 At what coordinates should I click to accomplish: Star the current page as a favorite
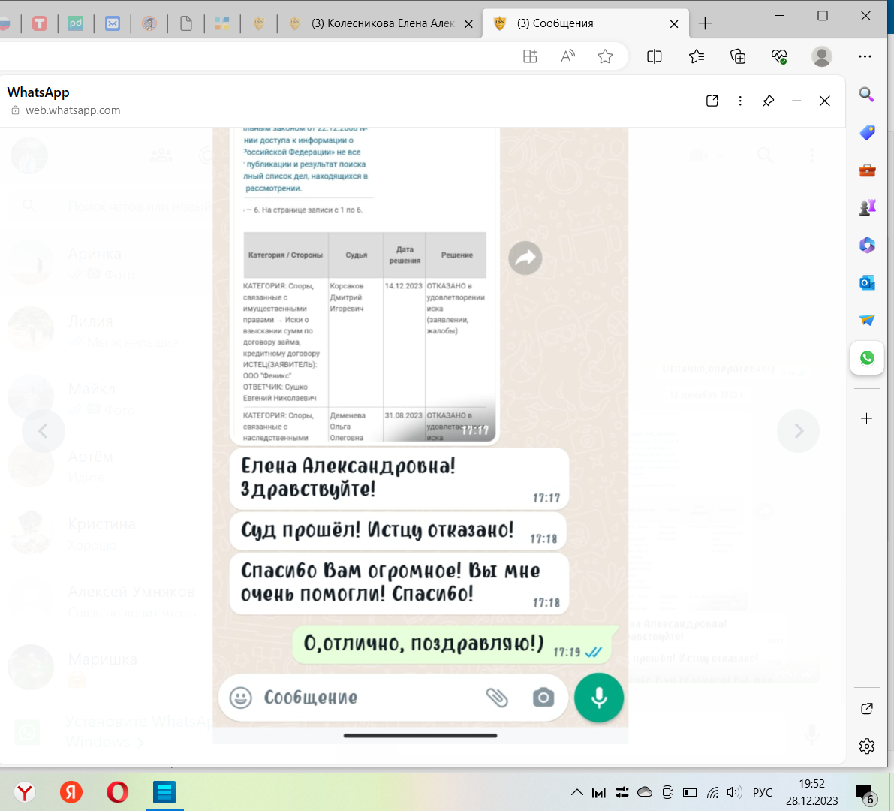[x=605, y=56]
